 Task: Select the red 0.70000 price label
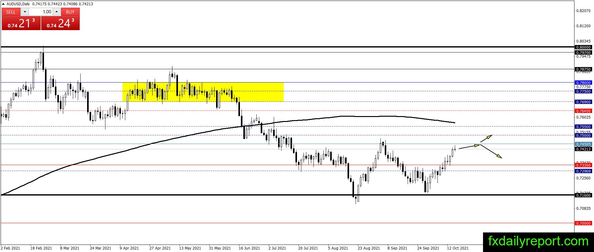click(x=583, y=223)
